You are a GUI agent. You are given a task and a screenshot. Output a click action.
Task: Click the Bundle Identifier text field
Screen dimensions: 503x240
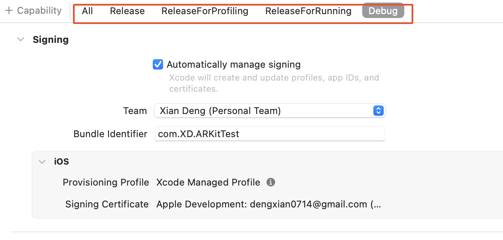point(270,134)
